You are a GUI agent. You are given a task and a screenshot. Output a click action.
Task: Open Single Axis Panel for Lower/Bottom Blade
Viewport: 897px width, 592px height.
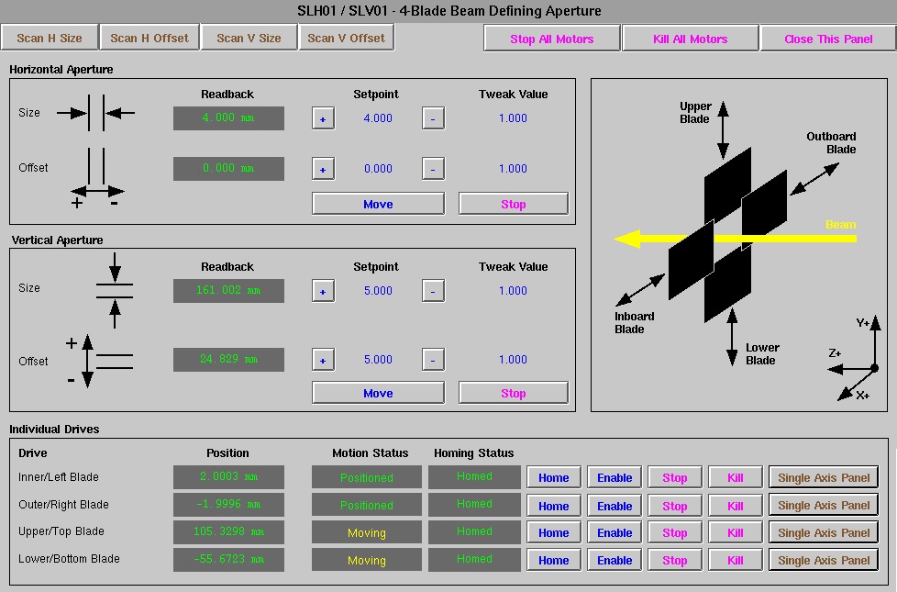click(824, 560)
